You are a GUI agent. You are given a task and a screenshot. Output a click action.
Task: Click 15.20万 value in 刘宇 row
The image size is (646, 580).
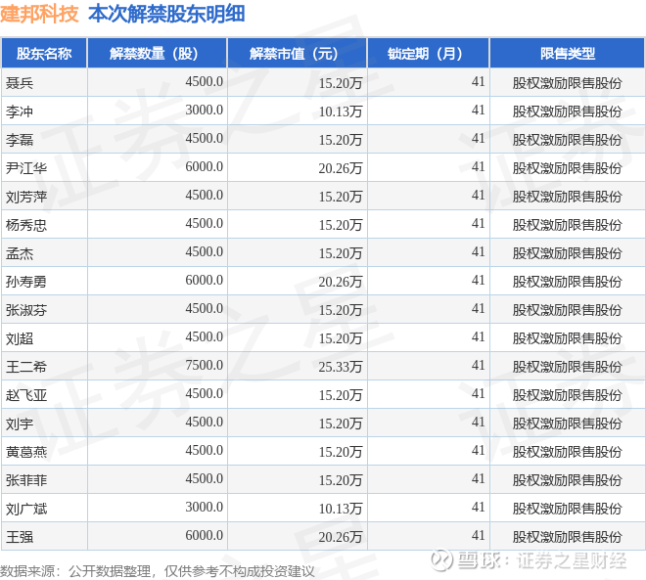[341, 424]
